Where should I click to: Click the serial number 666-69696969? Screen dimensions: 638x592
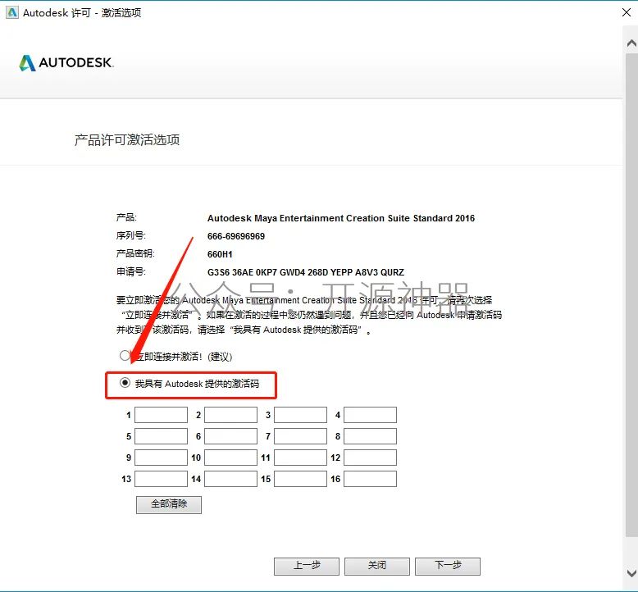[236, 236]
